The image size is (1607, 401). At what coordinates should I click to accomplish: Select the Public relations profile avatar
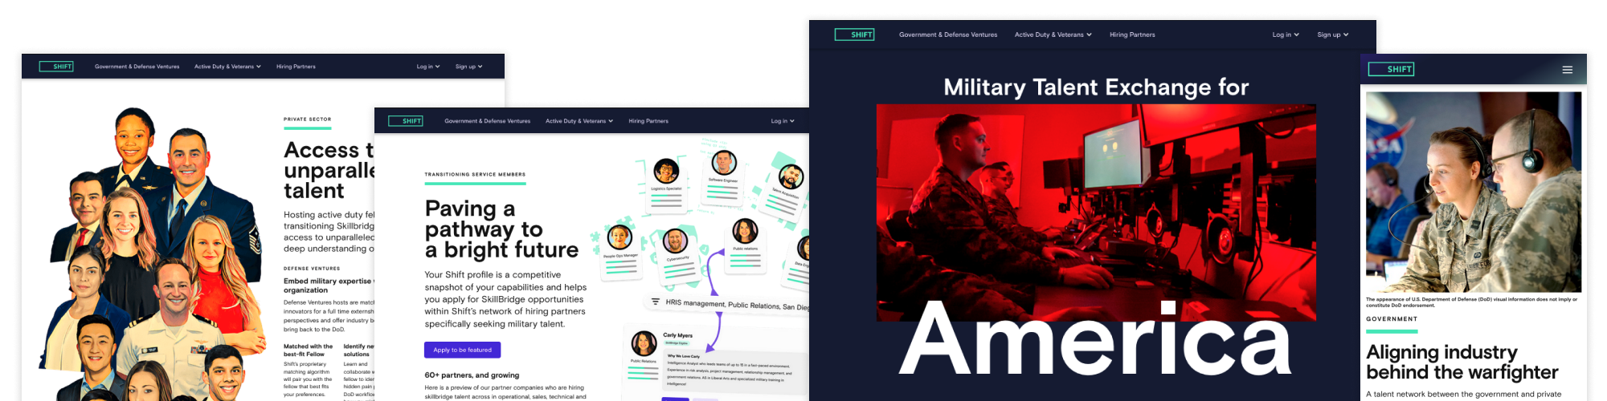pyautogui.click(x=745, y=231)
